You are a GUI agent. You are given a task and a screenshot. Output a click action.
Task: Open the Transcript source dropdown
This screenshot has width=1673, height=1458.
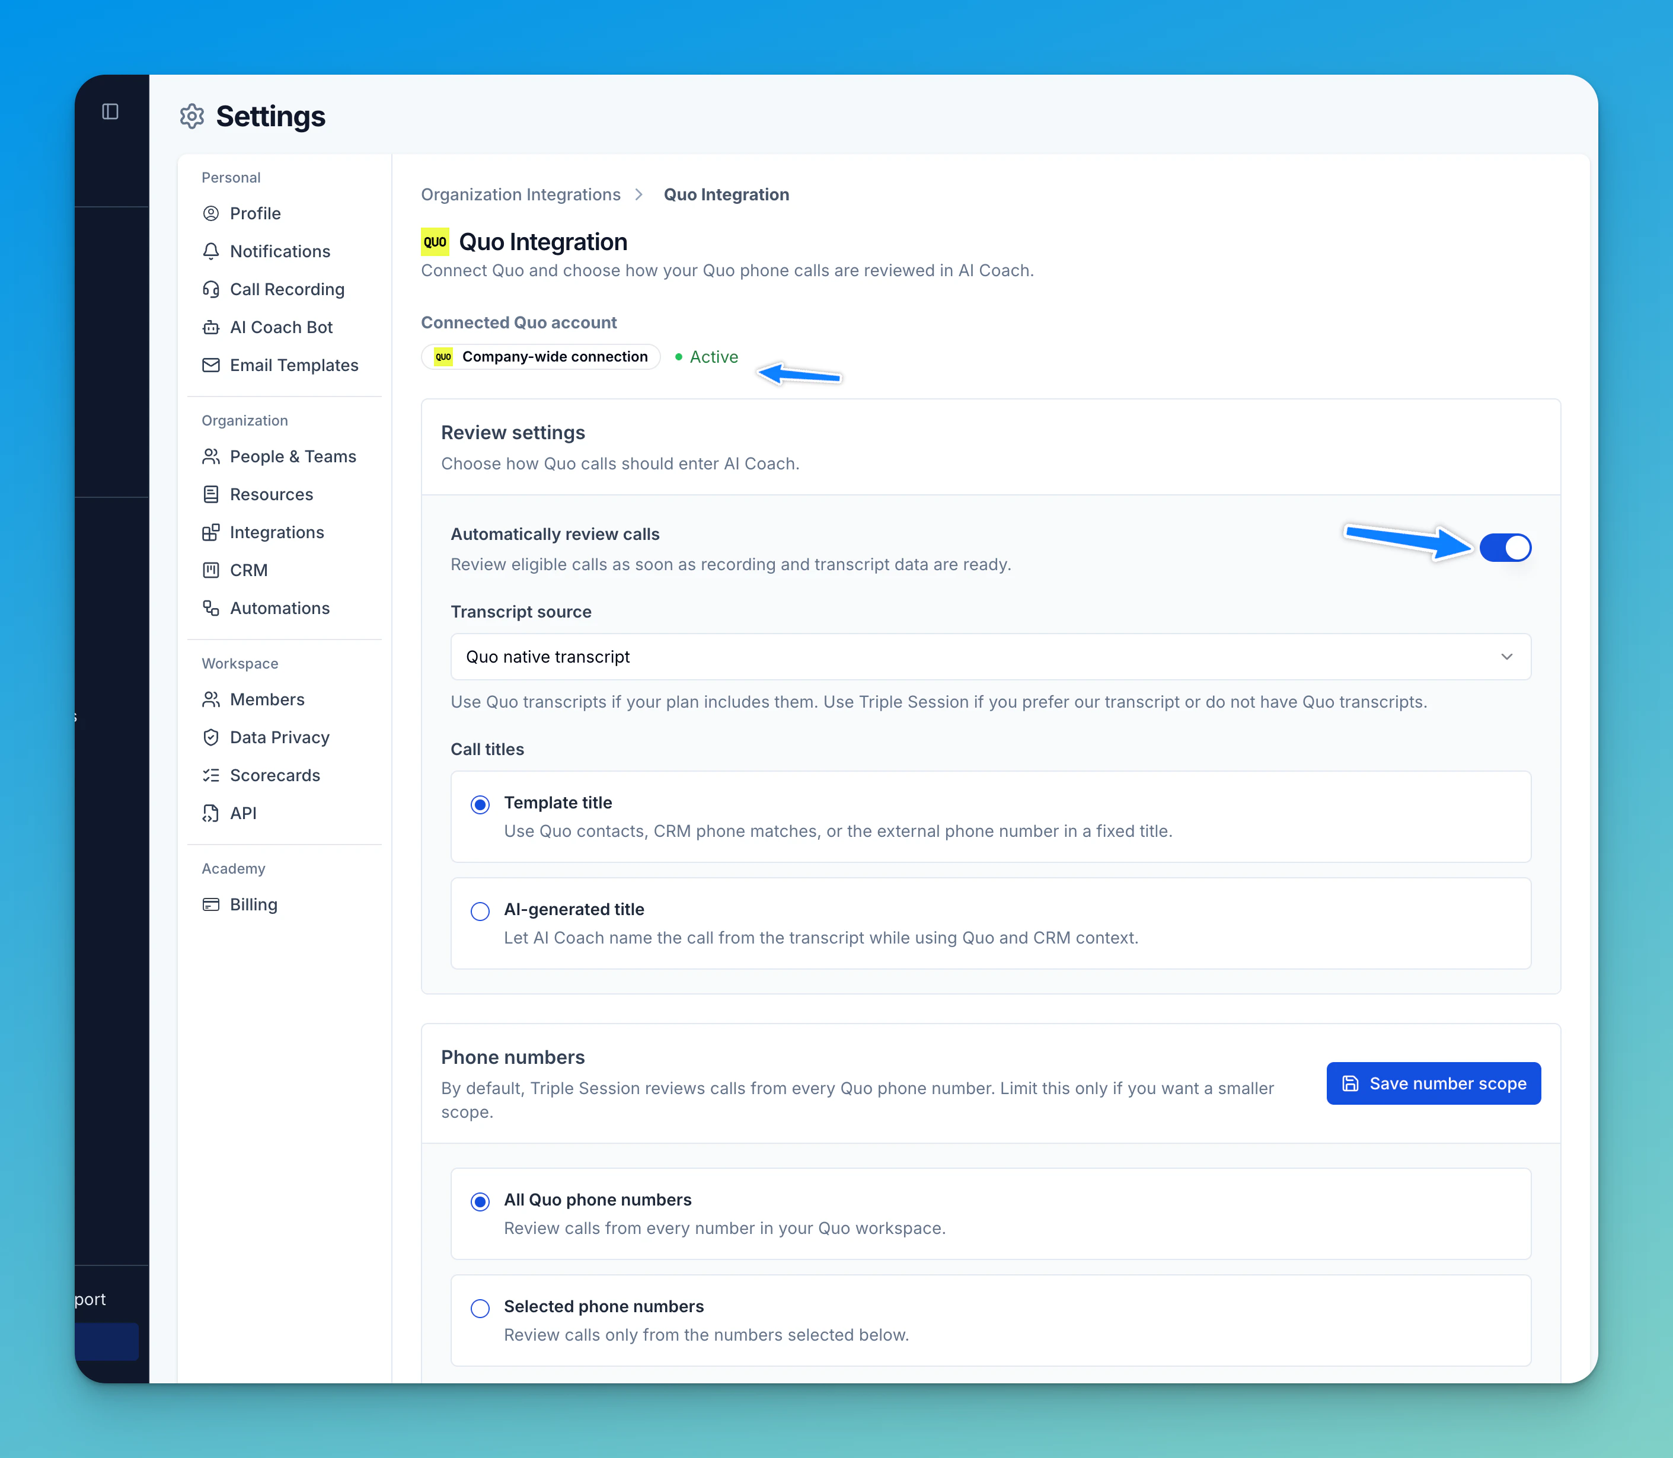[990, 657]
